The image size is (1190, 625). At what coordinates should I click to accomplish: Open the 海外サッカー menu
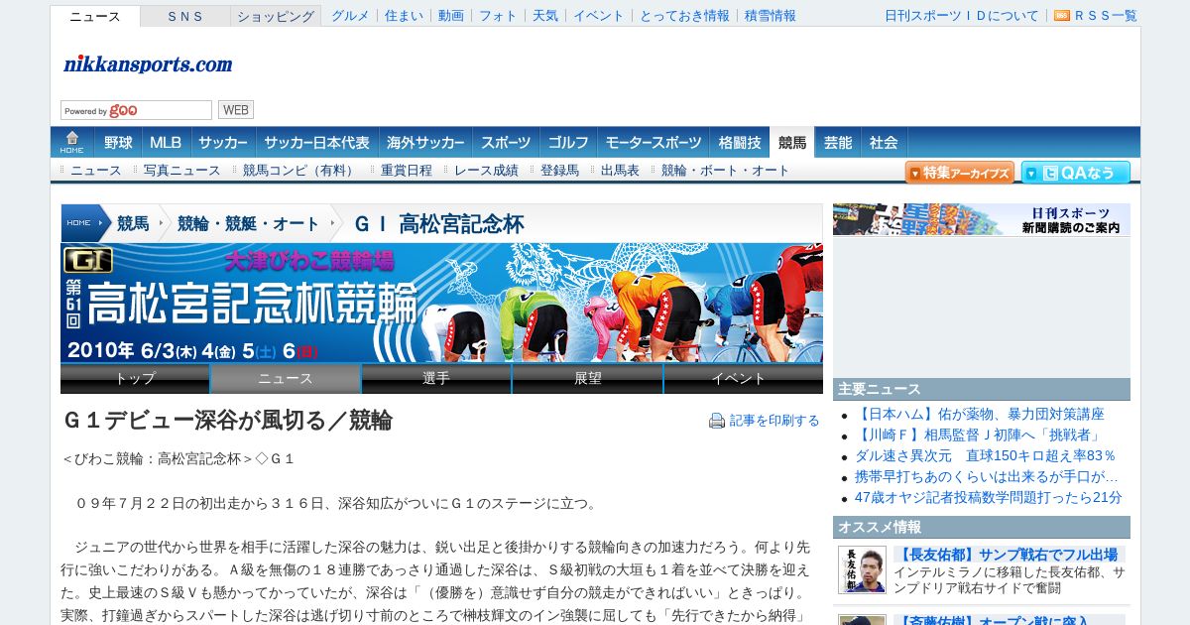425,142
